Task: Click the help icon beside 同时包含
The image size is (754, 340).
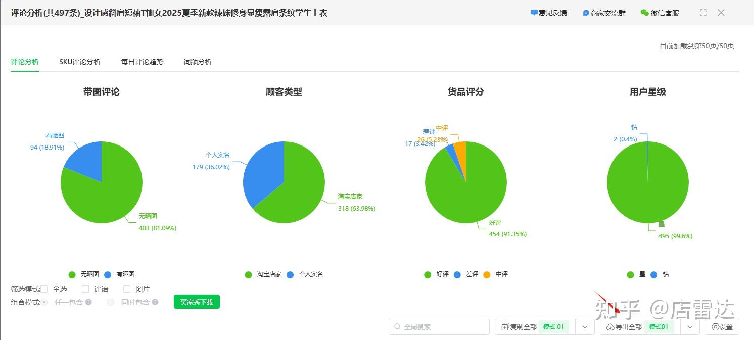Action: (x=155, y=302)
